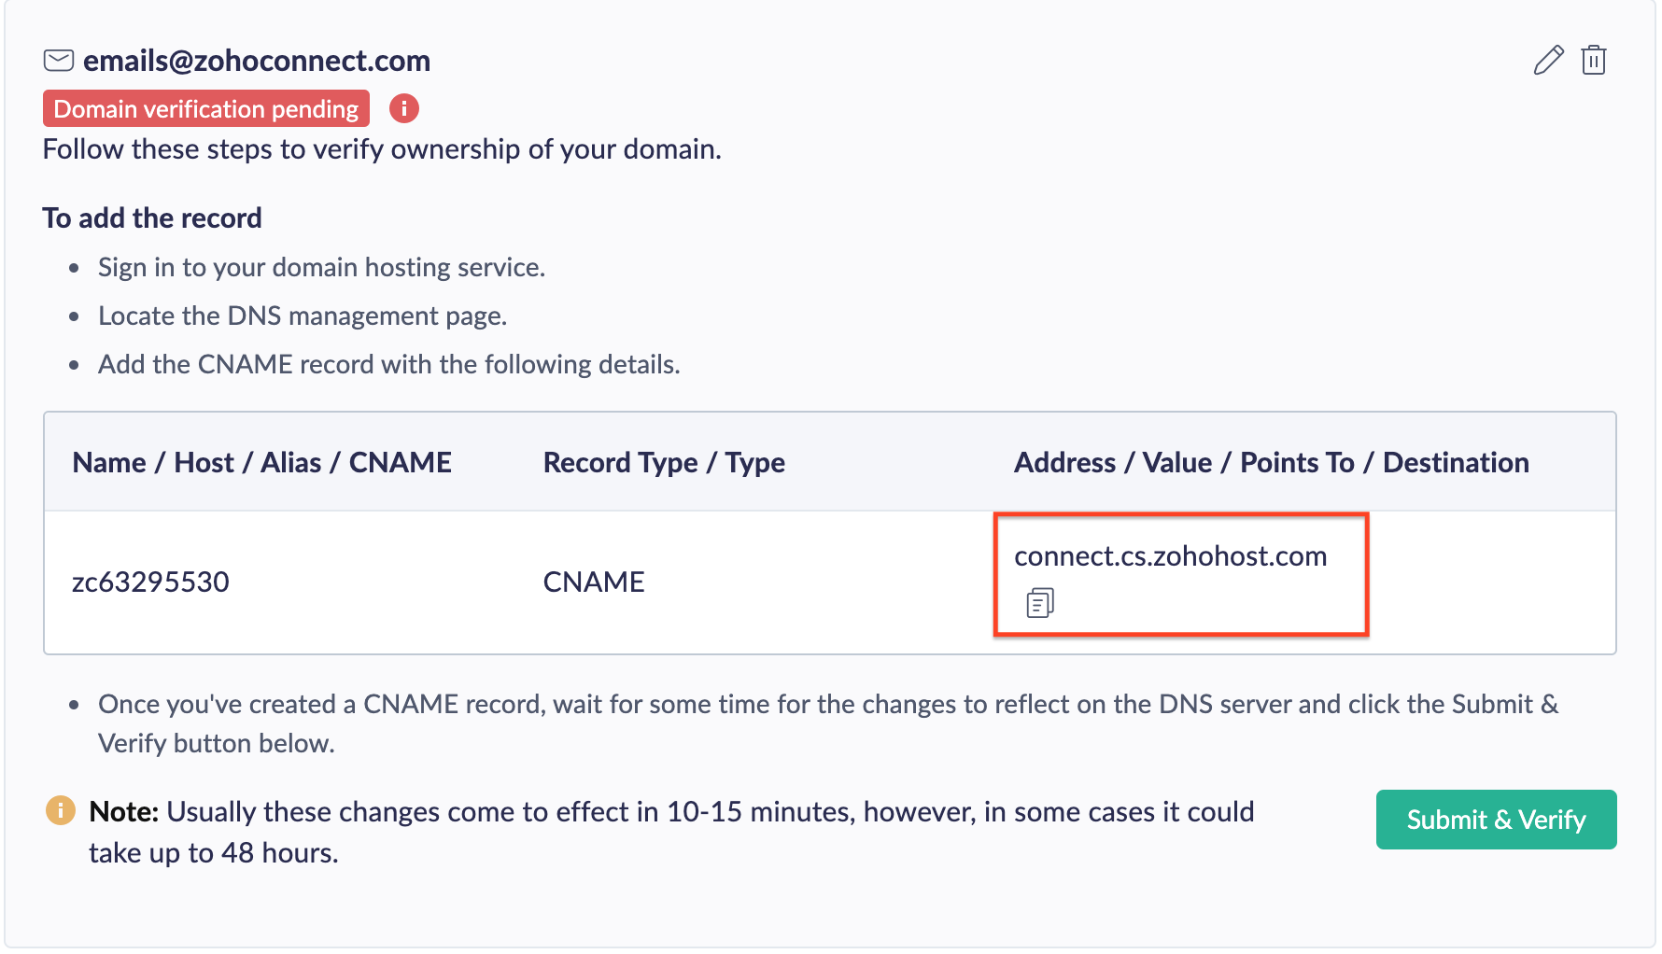Click the Domain verification pending badge
Viewport: 1662px width, 954px height.
tap(205, 109)
